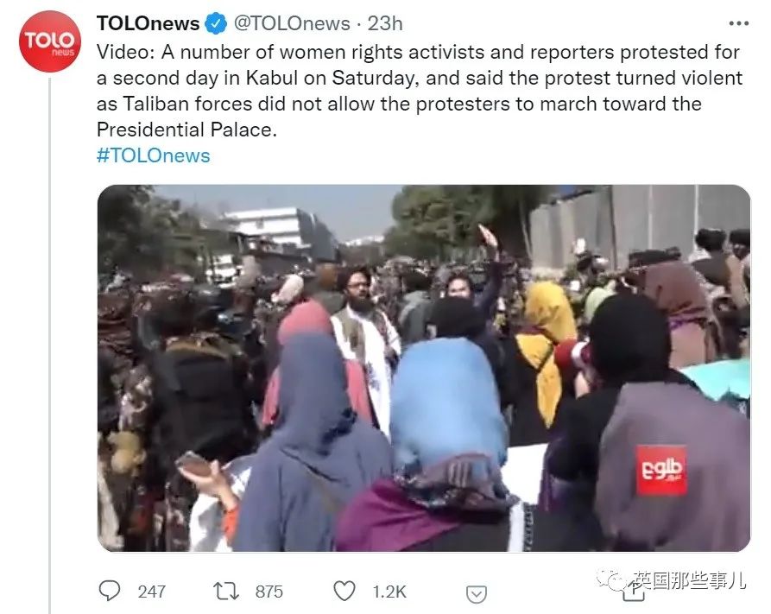The width and height of the screenshot is (771, 614).
Task: Open the TOLOnews display name profile link
Action: [148, 23]
